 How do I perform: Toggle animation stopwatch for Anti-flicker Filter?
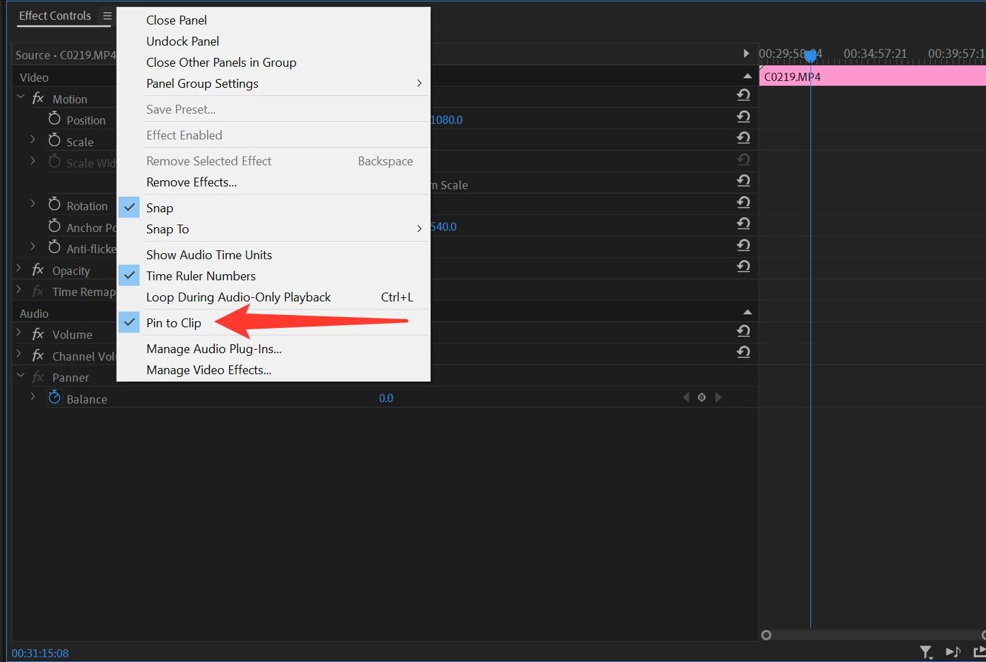pyautogui.click(x=54, y=248)
